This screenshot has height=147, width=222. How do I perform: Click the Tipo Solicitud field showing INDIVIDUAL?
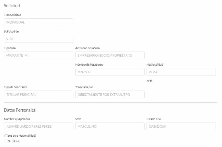(x=38, y=22)
